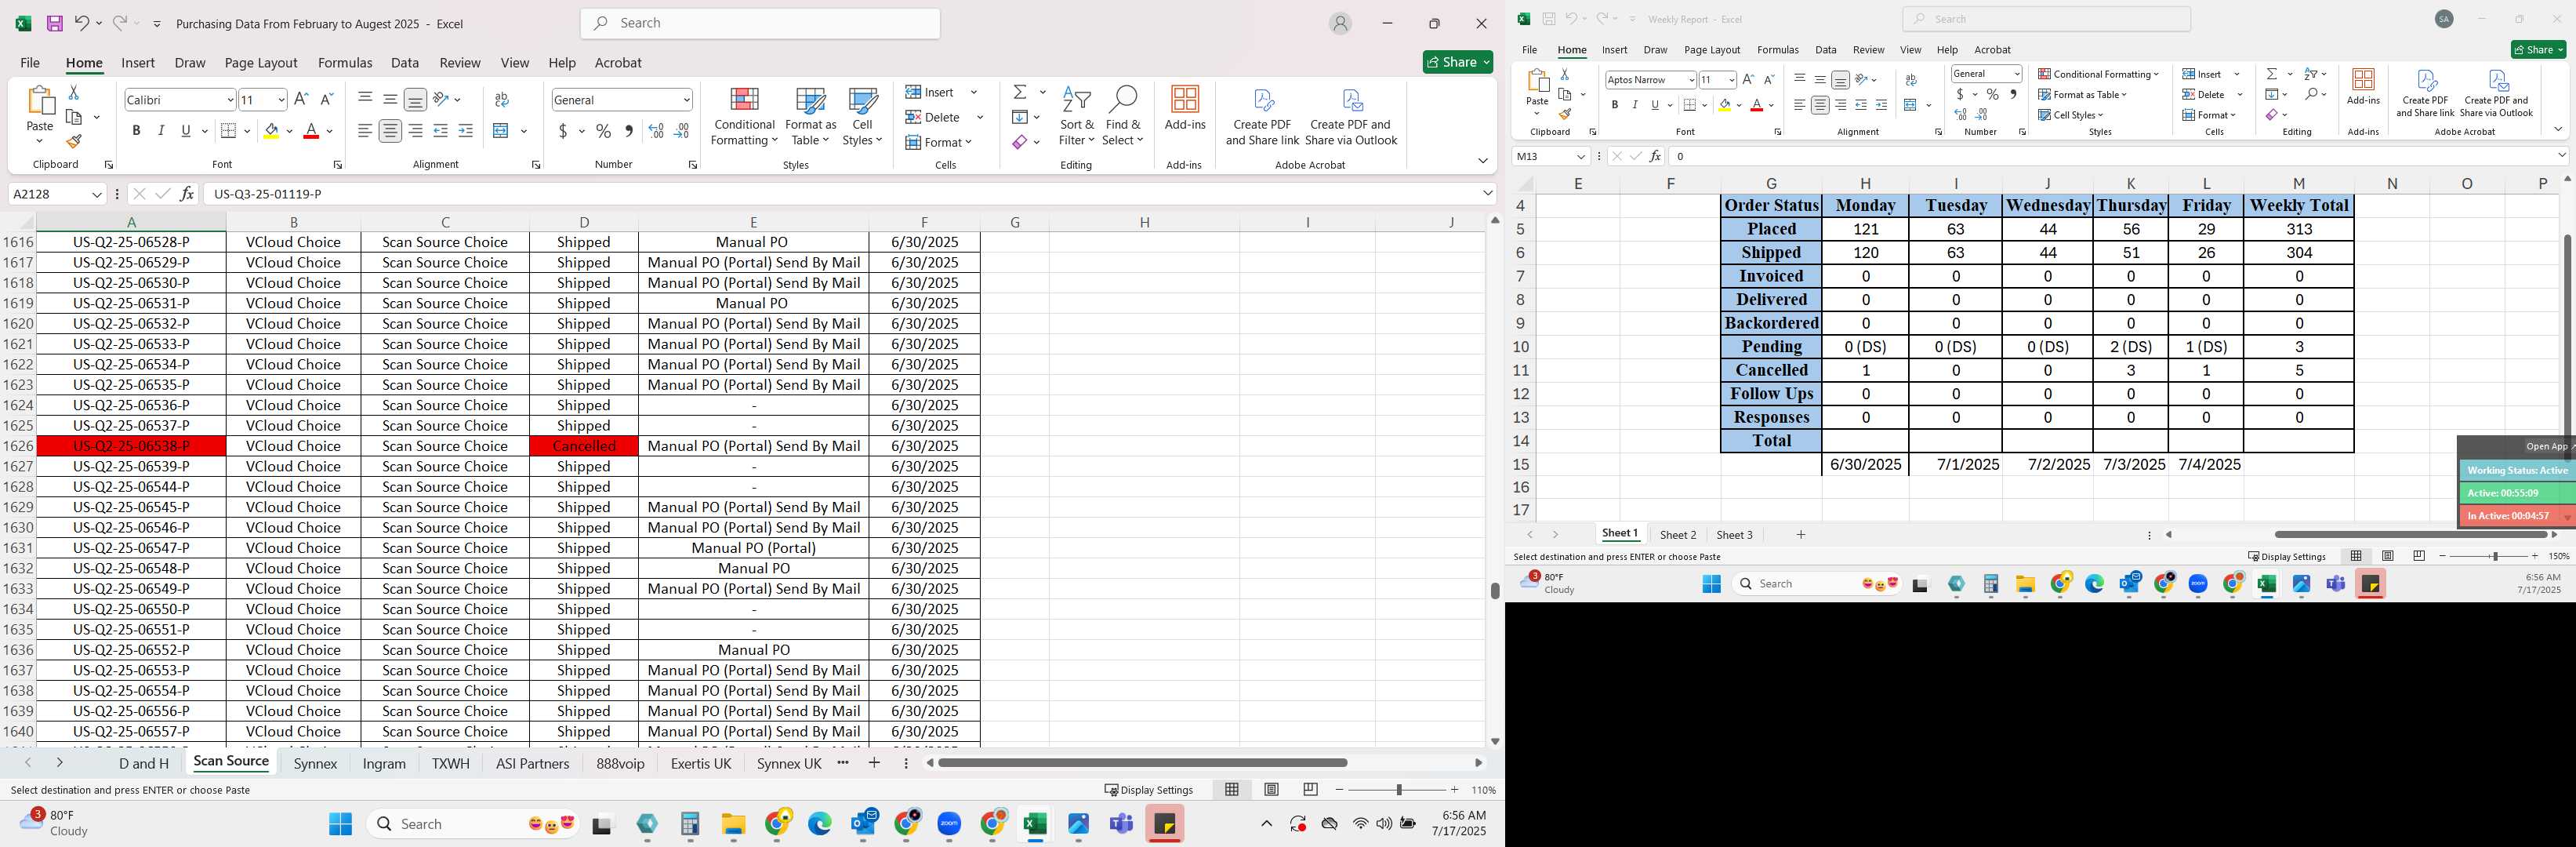Open Add-ins in left Excel ribbon
The image size is (2576, 847).
pos(1185,108)
